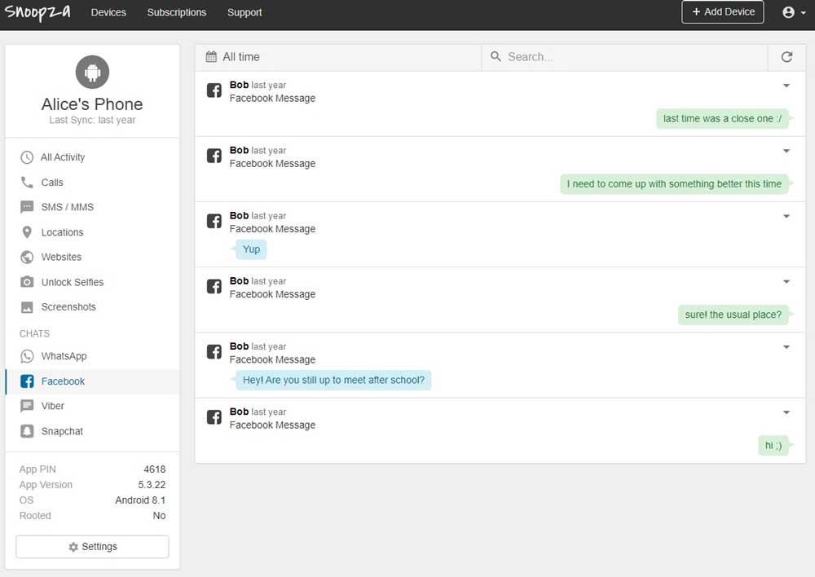Show SMS / MMS messages
The height and width of the screenshot is (577, 815).
pos(67,207)
